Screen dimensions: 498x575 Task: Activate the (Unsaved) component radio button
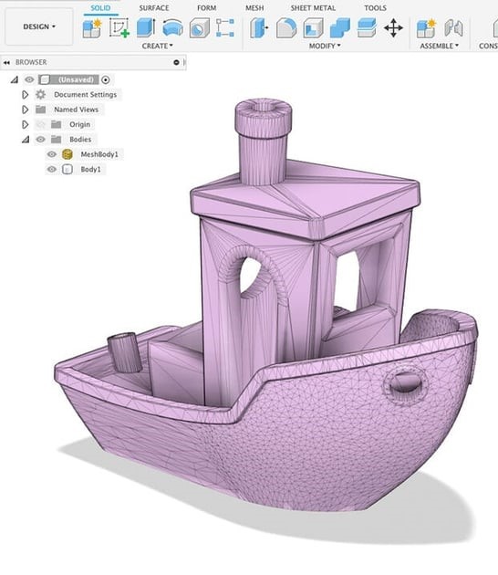(x=106, y=79)
